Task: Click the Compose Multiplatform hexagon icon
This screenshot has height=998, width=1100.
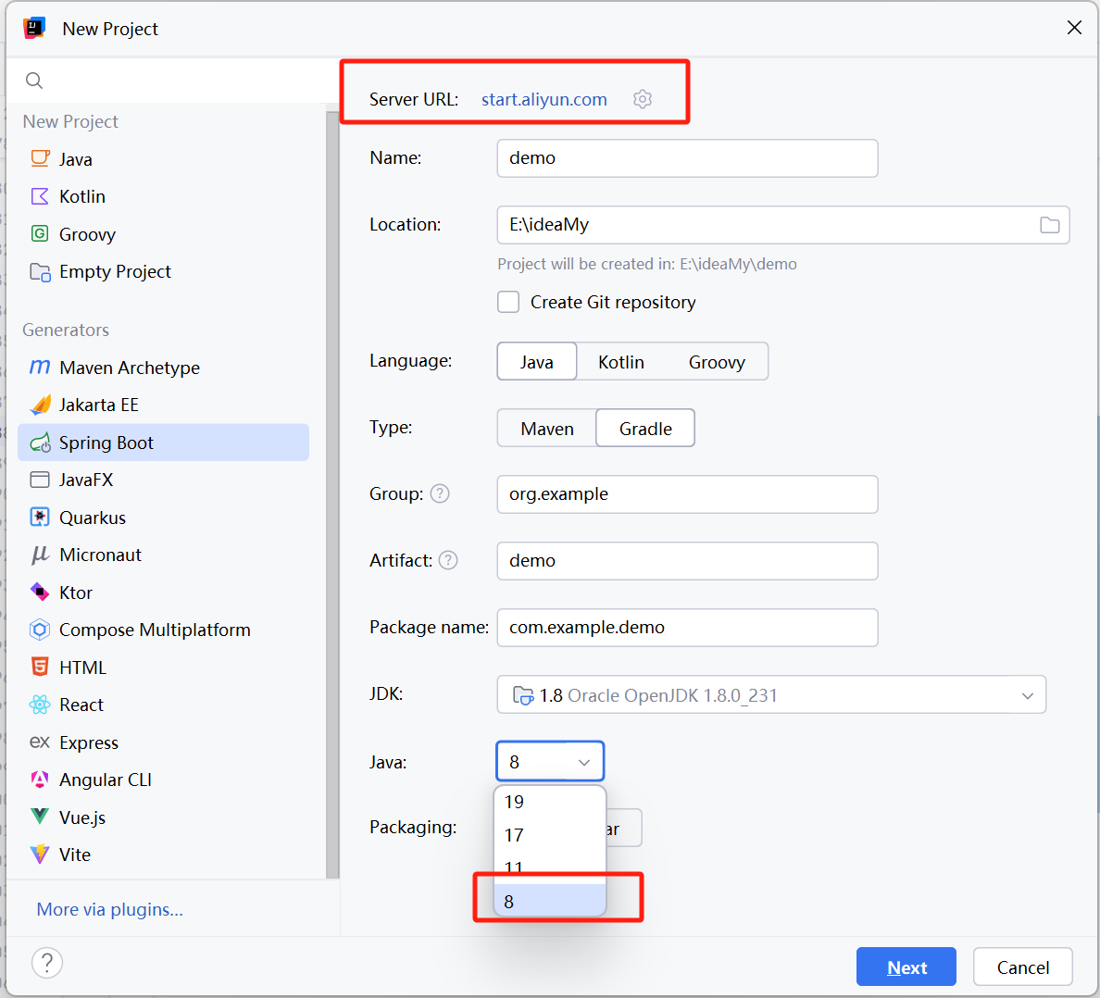Action: click(x=40, y=630)
